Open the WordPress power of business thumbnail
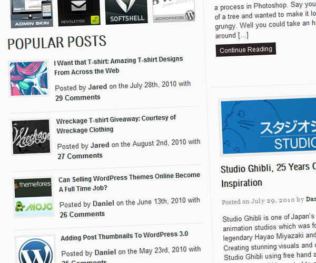The width and height of the screenshot is (316, 263). point(174,11)
